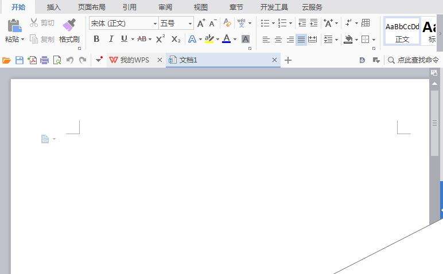Increase font size with A+ icon

click(x=201, y=23)
